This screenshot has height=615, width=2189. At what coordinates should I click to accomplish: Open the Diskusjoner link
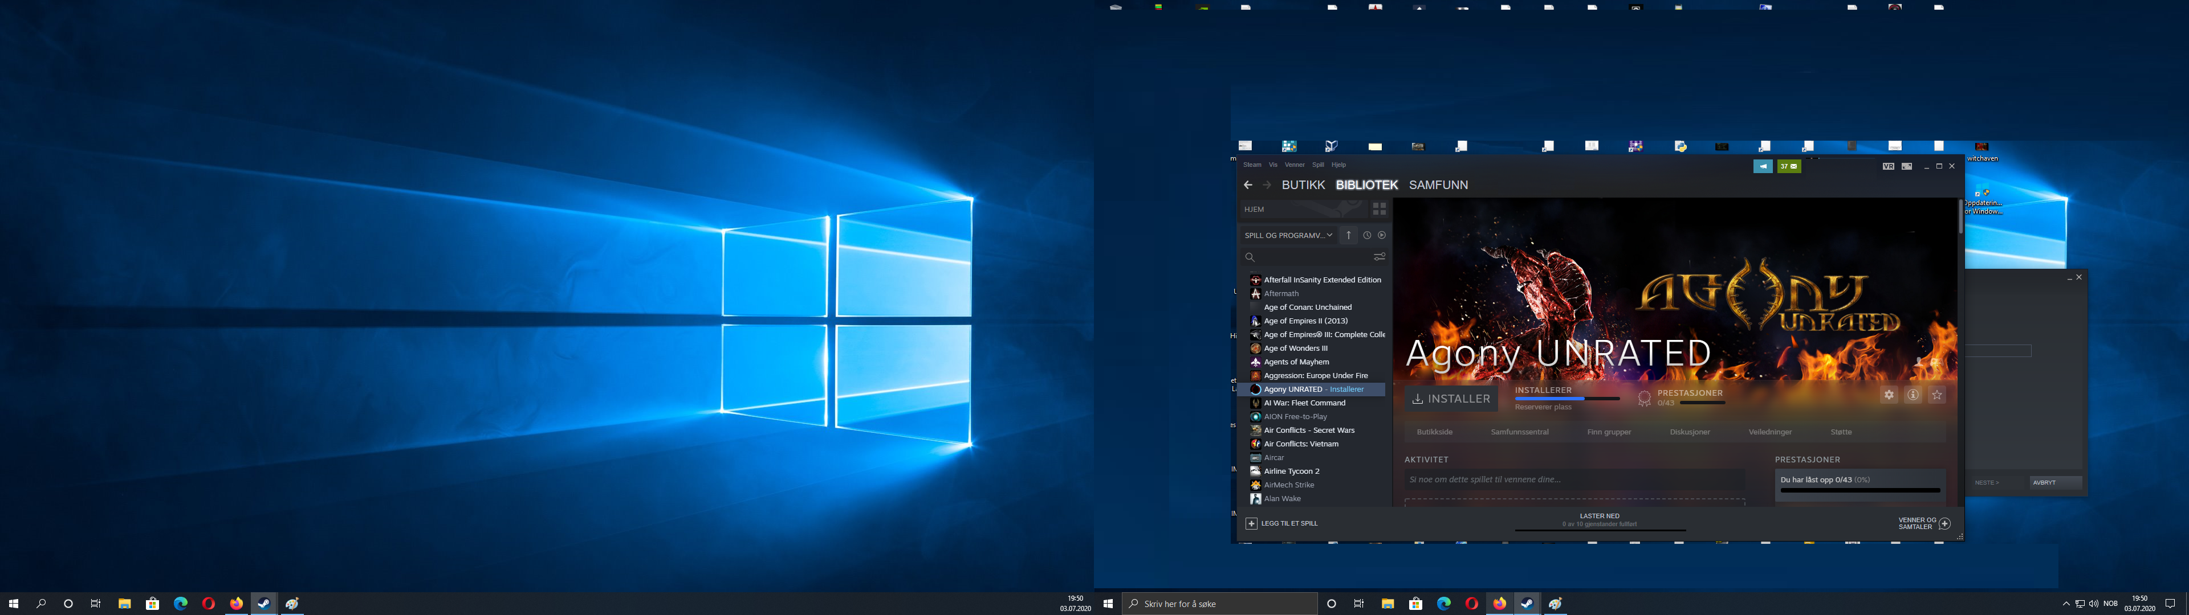point(1690,432)
